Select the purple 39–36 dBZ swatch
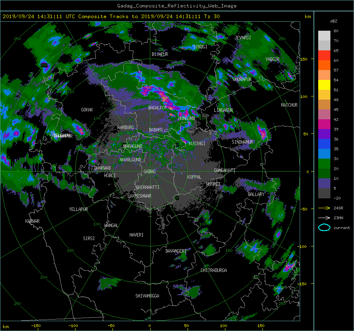The image size is (354, 331). click(324, 134)
